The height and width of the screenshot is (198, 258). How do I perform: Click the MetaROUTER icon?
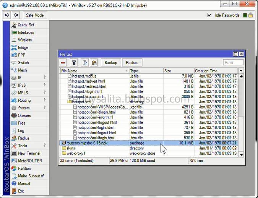pyautogui.click(x=14, y=161)
